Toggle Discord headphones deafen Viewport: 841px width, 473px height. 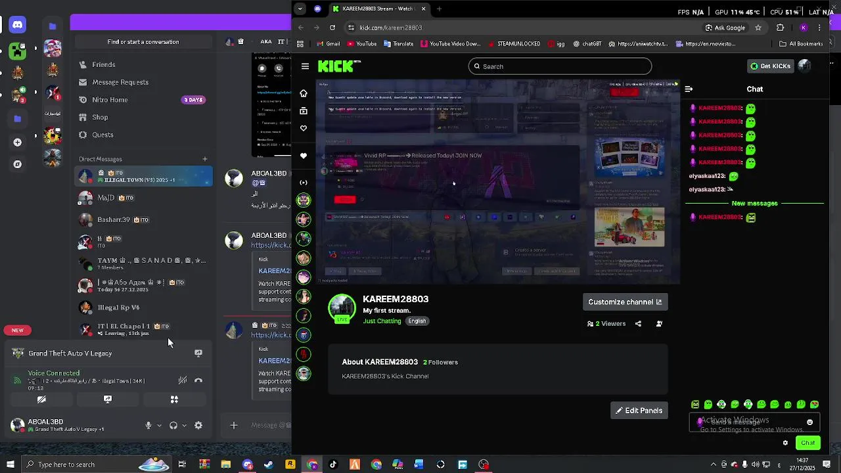[173, 425]
